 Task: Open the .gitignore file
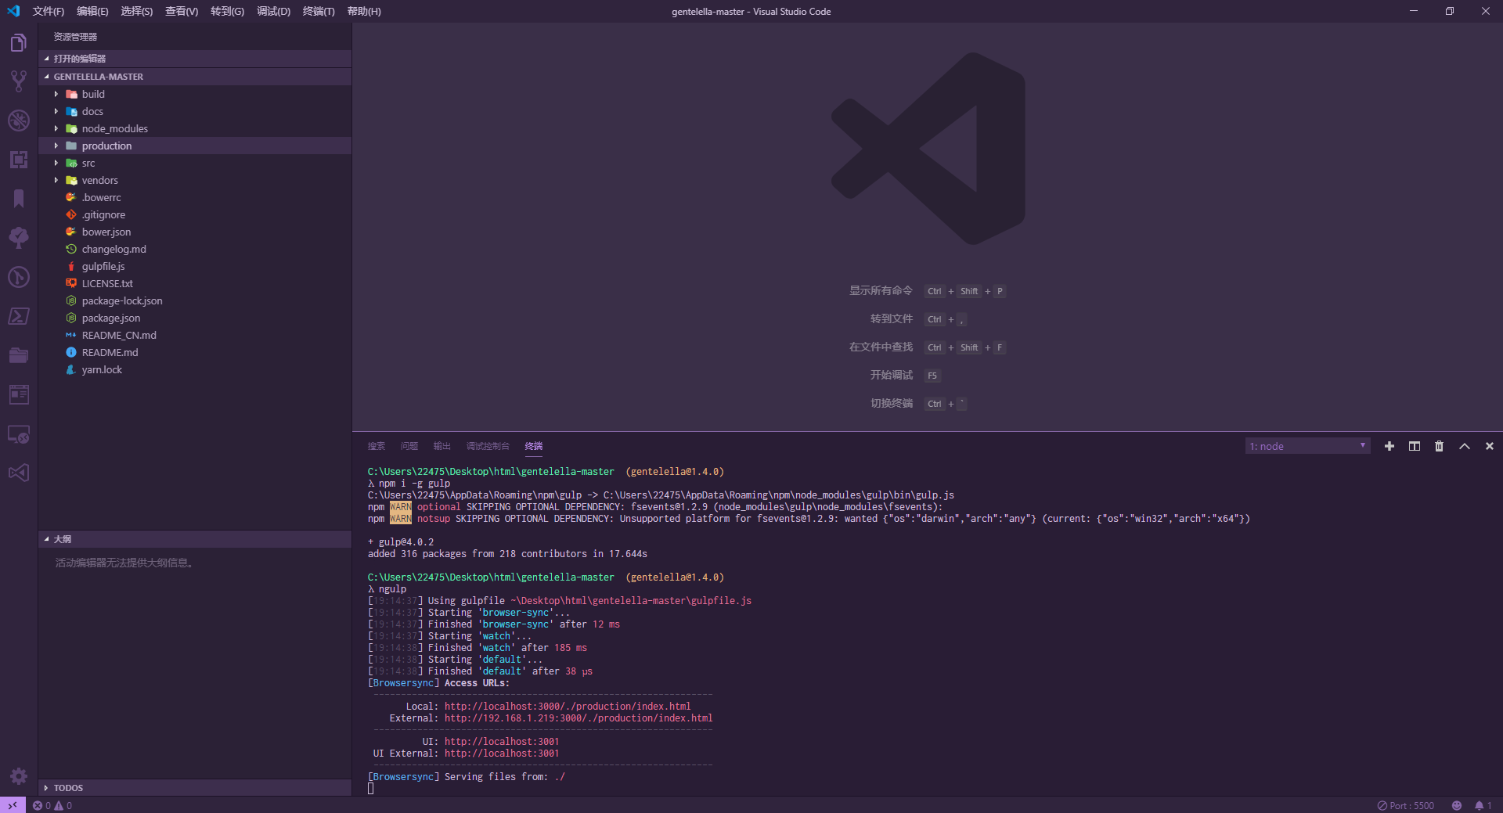pyautogui.click(x=195, y=214)
